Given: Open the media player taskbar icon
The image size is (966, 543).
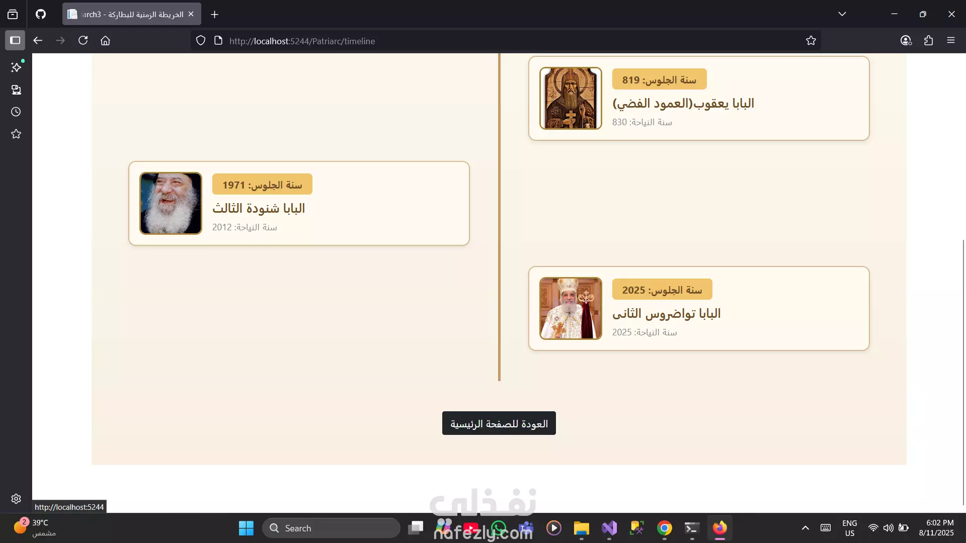Looking at the screenshot, I should pos(554,528).
